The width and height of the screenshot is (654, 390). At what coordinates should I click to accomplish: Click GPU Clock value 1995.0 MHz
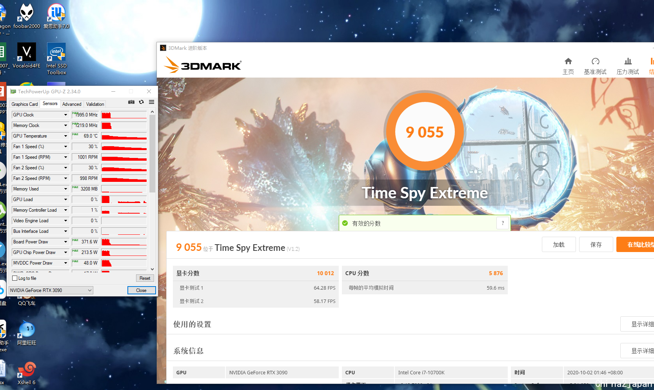tap(85, 115)
